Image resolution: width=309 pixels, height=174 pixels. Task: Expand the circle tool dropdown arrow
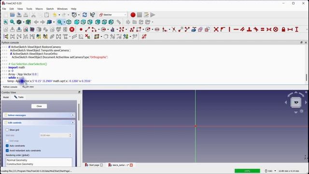[x=108, y=29]
